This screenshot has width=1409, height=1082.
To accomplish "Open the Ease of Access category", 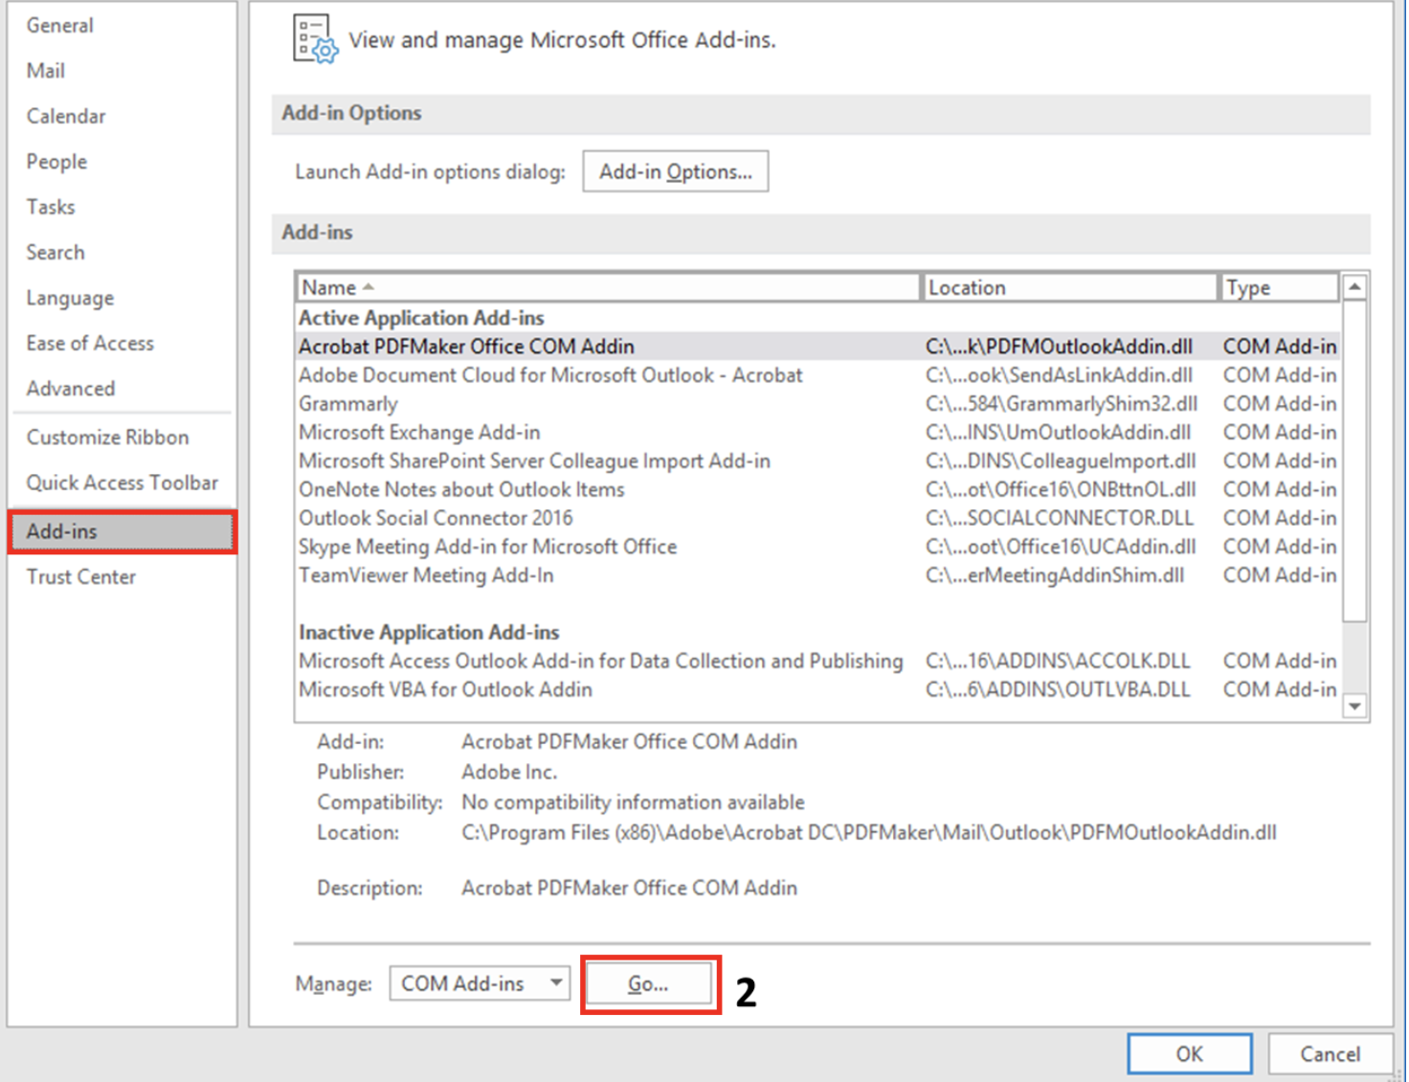I will point(90,344).
